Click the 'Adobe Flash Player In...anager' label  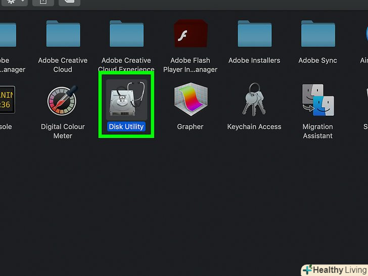click(191, 65)
